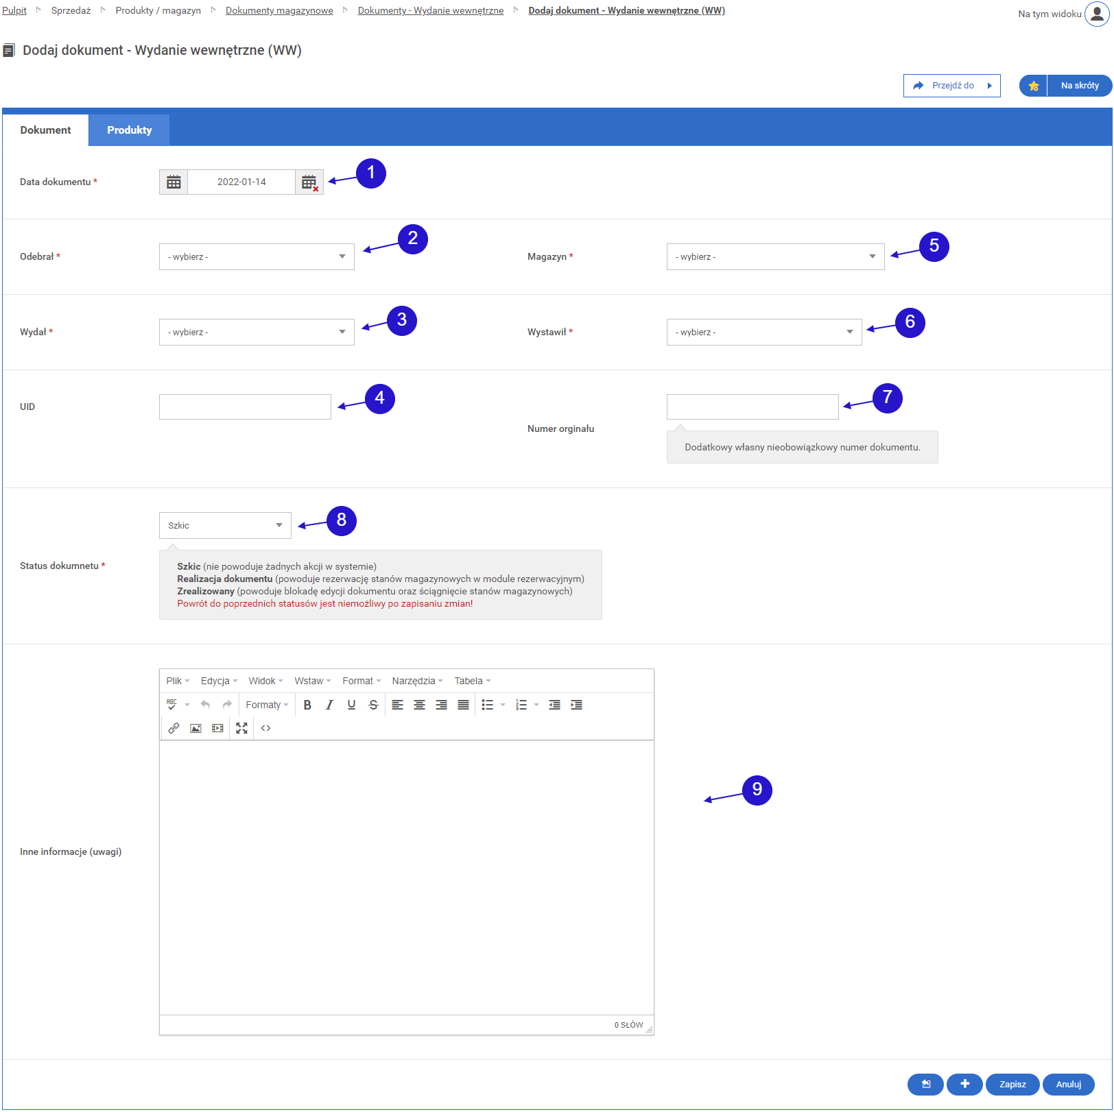Align text left in the editor
Image resolution: width=1114 pixels, height=1112 pixels.
pyautogui.click(x=397, y=705)
